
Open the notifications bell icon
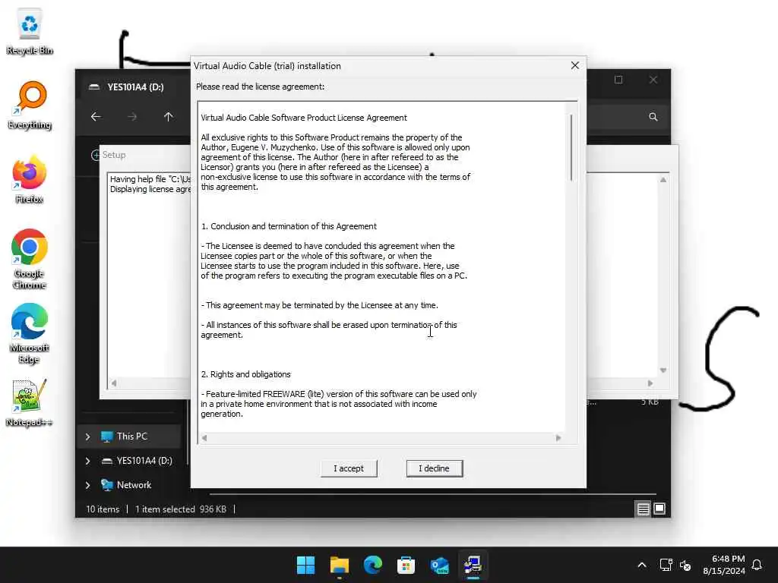pyautogui.click(x=757, y=565)
